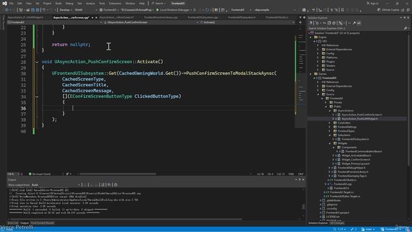The width and height of the screenshot is (412, 232).
Task: Expand the Controllers folder
Action: tap(330, 123)
